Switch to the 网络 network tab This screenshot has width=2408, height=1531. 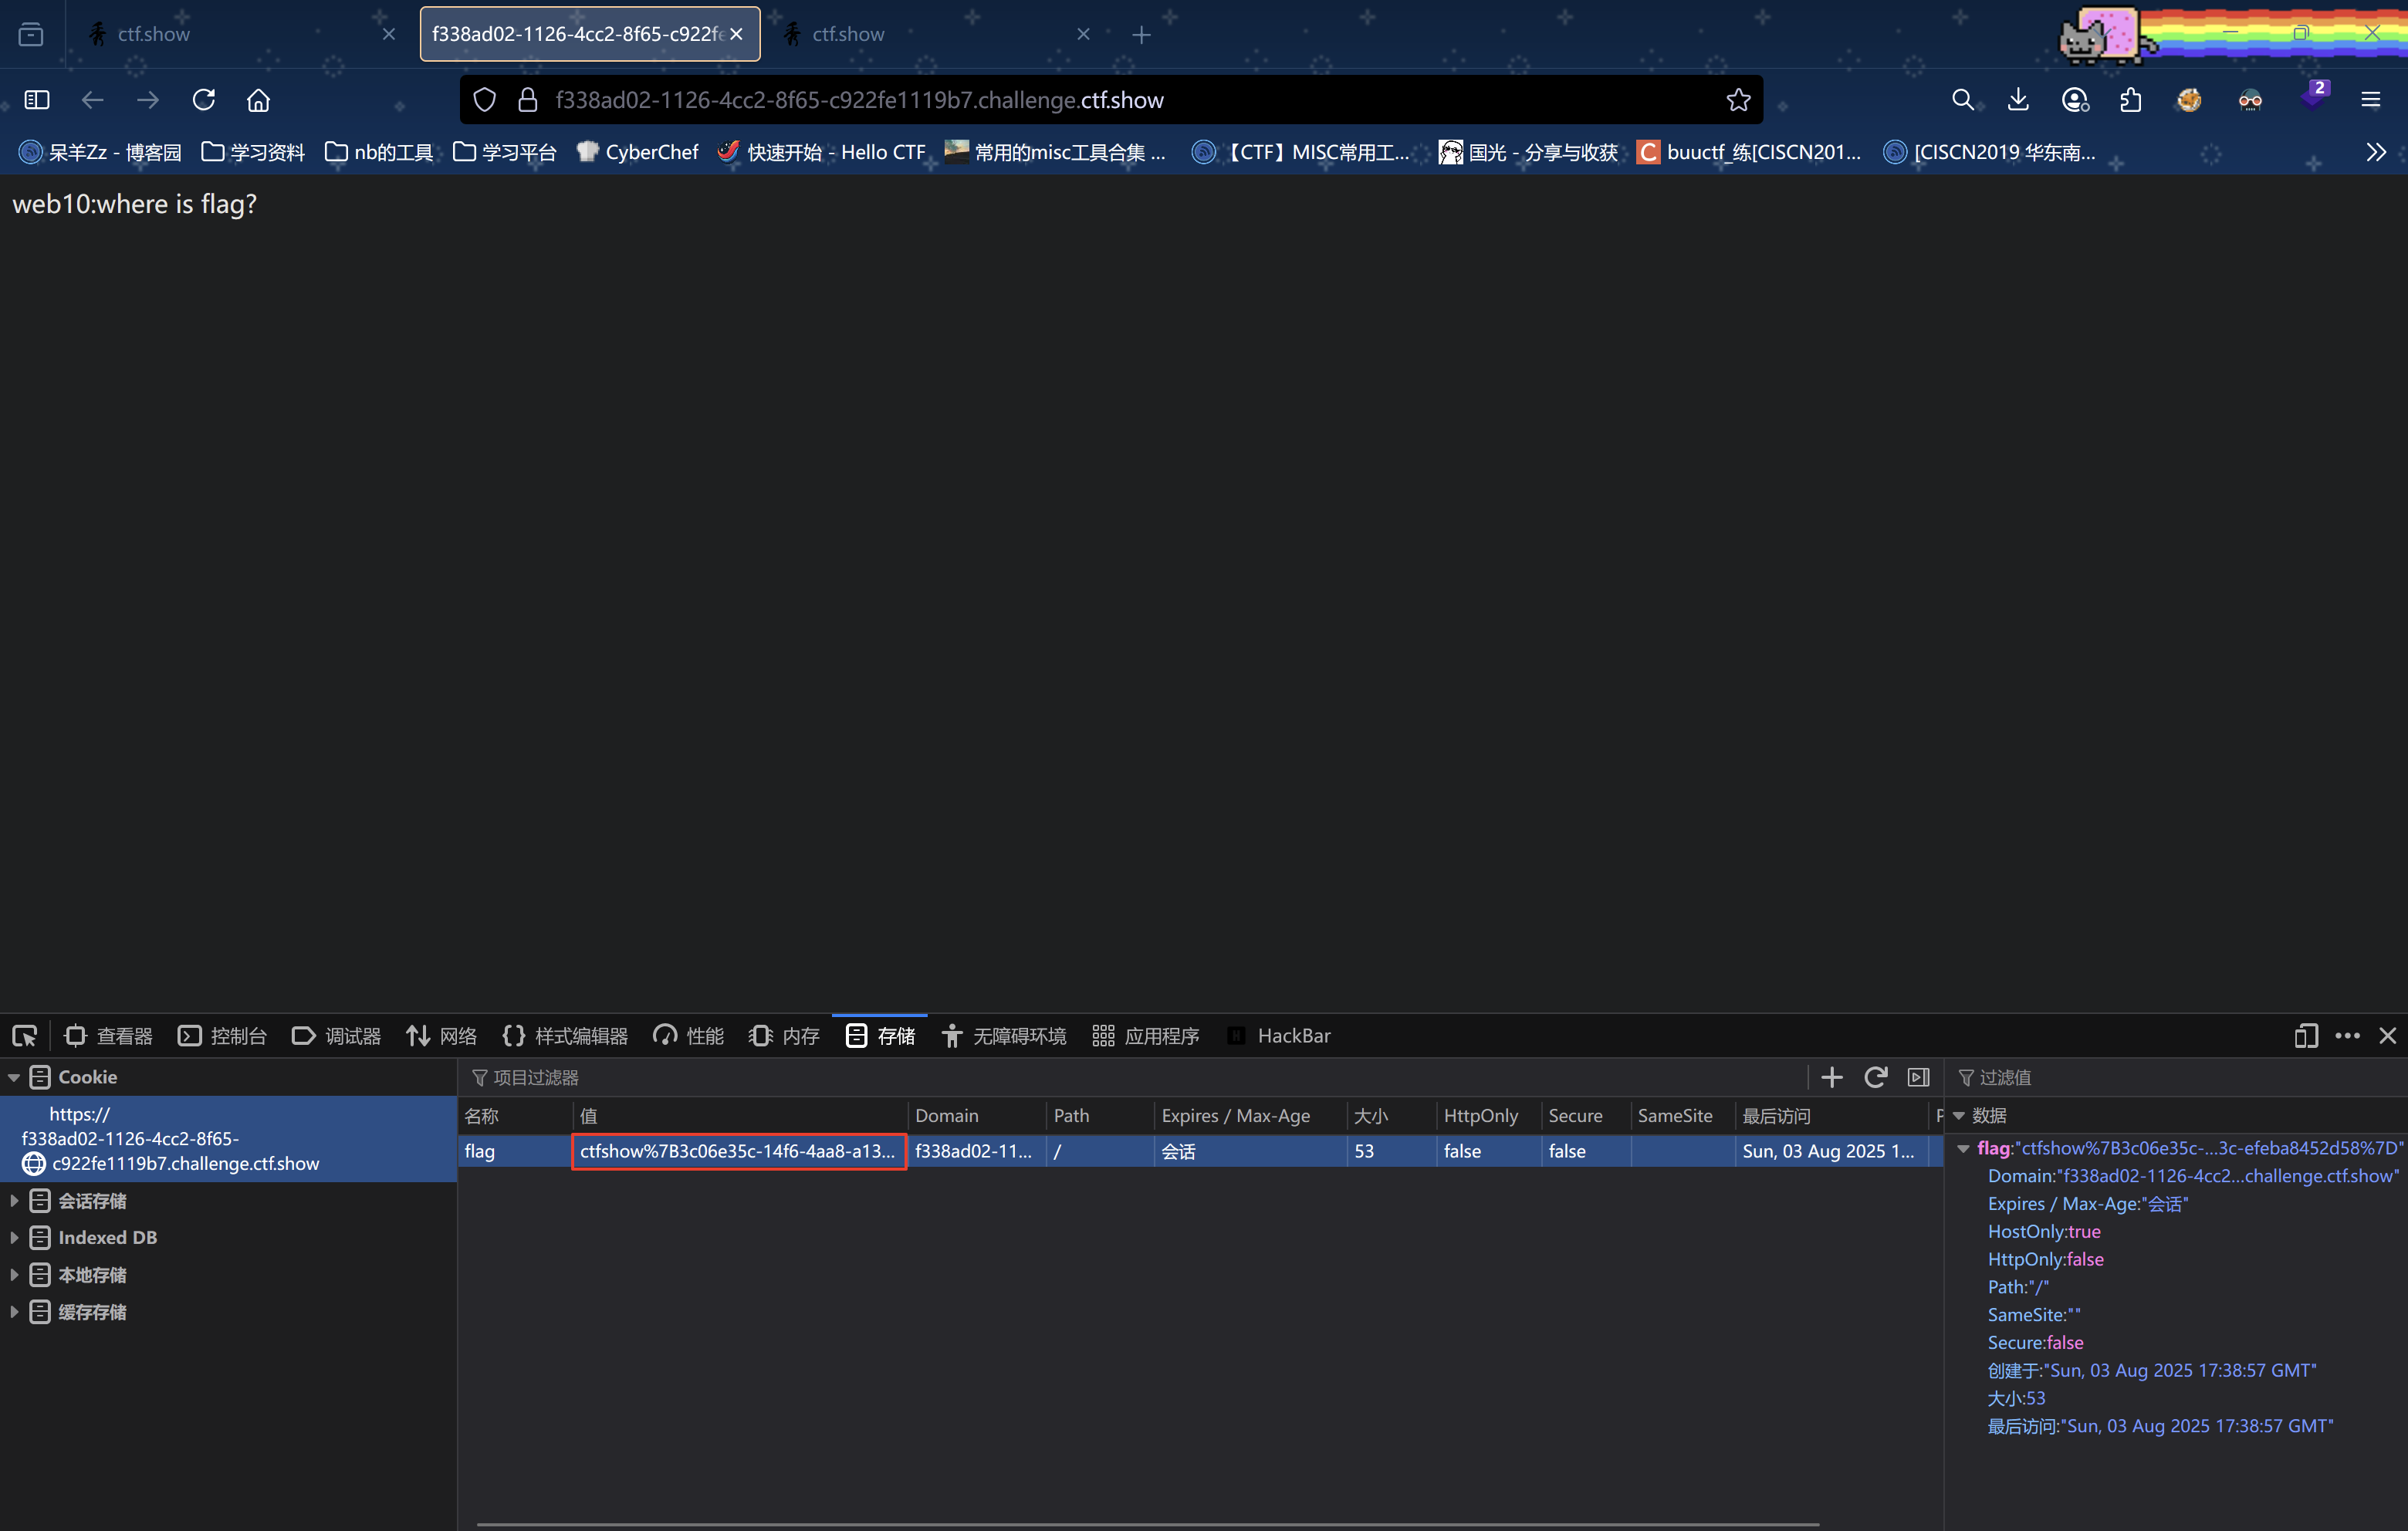pyautogui.click(x=441, y=1036)
